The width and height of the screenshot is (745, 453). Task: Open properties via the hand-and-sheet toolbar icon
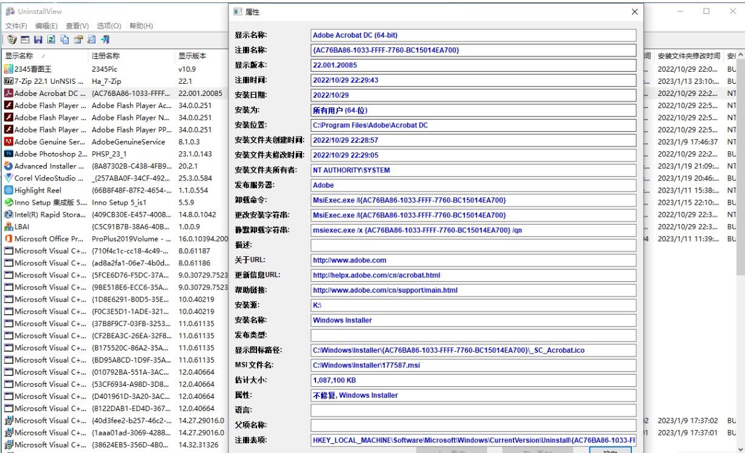tap(78, 40)
